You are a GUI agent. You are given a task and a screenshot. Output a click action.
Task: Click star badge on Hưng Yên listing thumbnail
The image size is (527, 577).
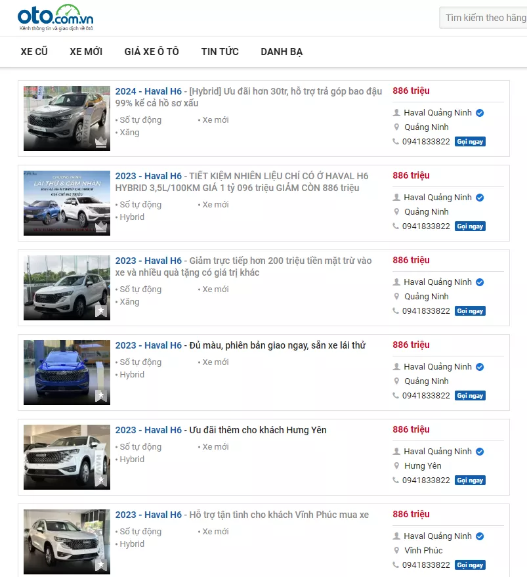[101, 481]
